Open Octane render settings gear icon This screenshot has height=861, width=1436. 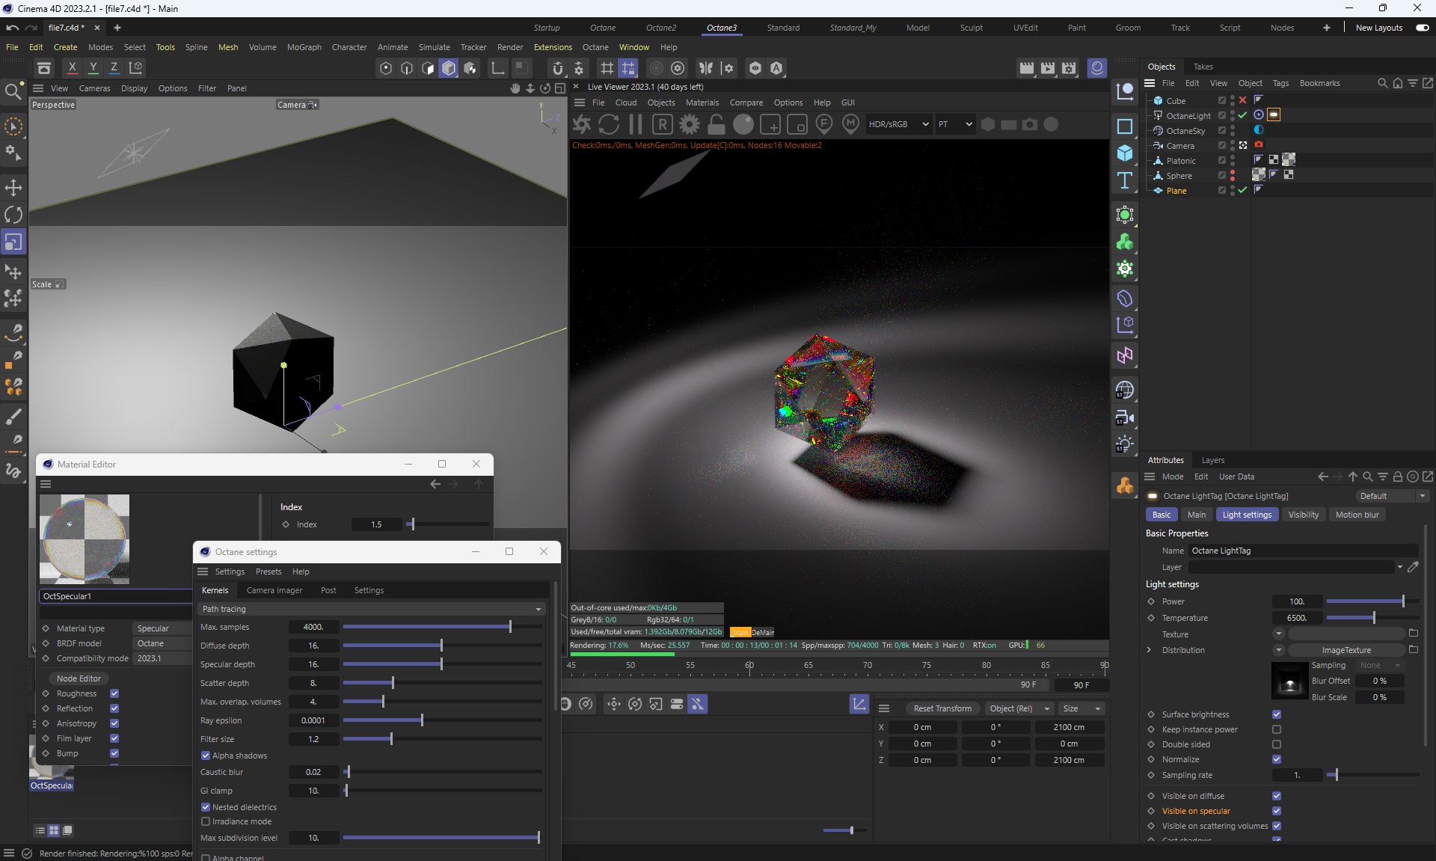click(690, 125)
